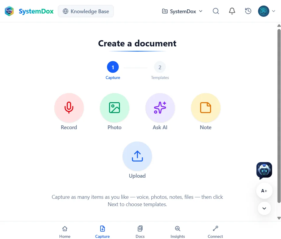Increase text size with A+ button
This screenshot has width=281, height=239.
(x=264, y=191)
